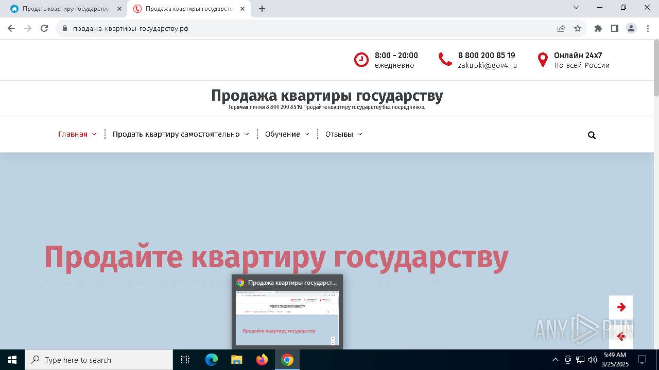The width and height of the screenshot is (659, 370).
Task: Open the volume speaker tray icon
Action: click(593, 360)
